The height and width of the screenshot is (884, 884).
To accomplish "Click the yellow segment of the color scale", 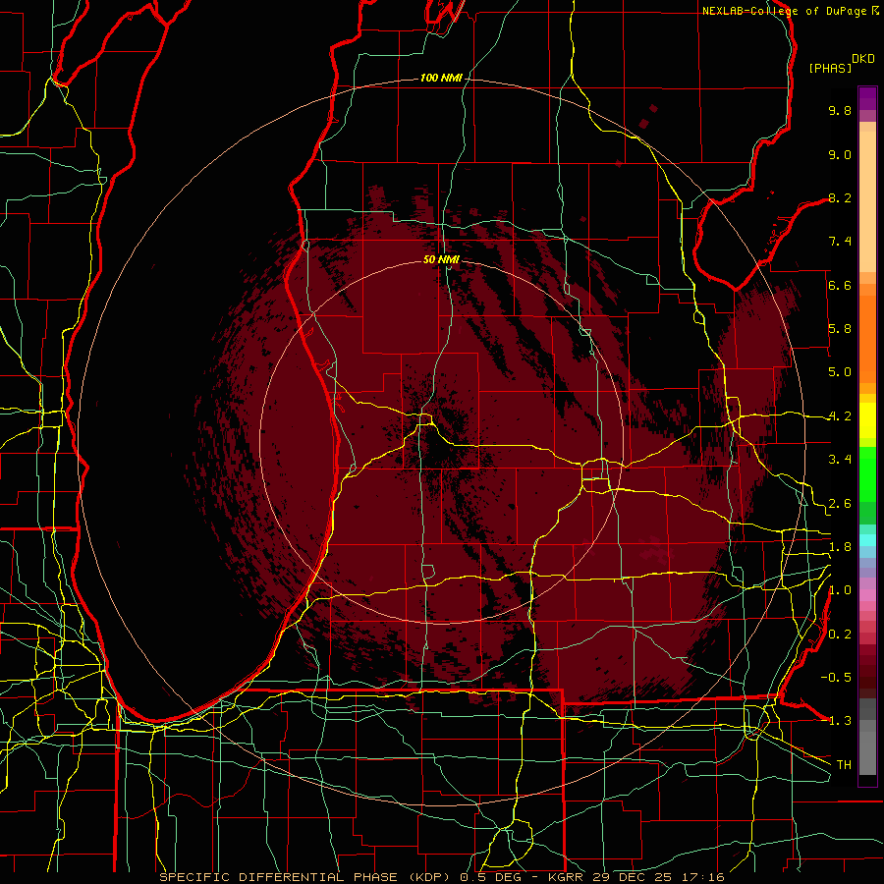I will [x=867, y=420].
